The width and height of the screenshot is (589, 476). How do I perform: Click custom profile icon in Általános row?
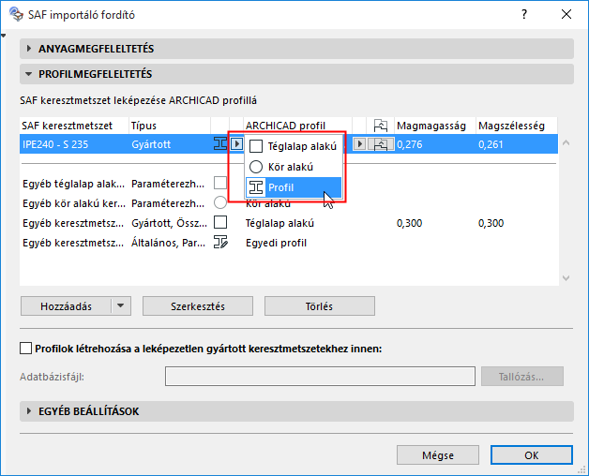pyautogui.click(x=220, y=242)
